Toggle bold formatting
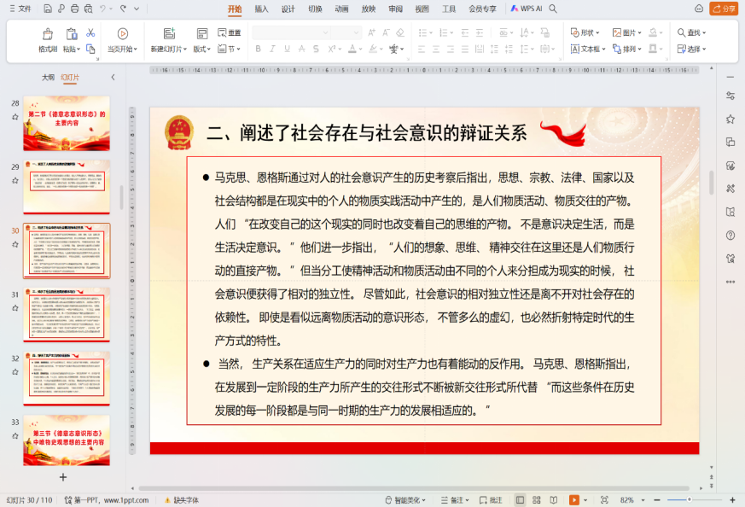Screen dimensions: 745x507 click(259, 49)
